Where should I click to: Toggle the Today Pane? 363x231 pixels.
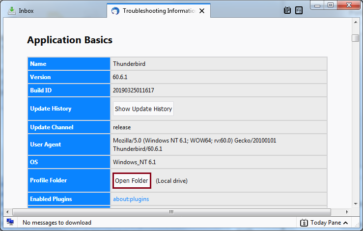point(324,223)
